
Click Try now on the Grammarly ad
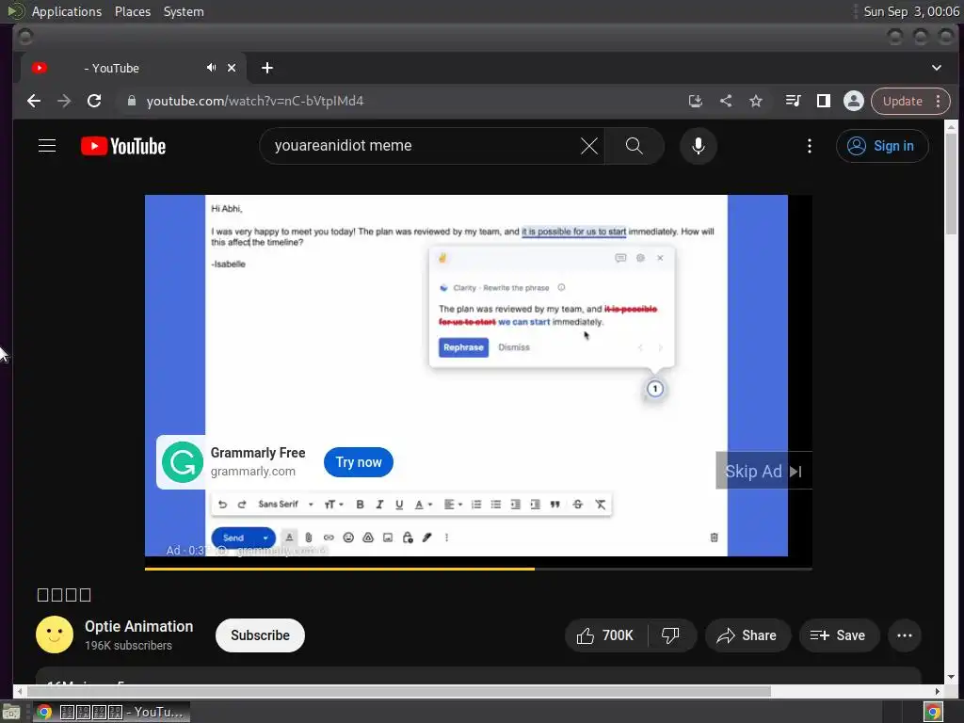359,461
